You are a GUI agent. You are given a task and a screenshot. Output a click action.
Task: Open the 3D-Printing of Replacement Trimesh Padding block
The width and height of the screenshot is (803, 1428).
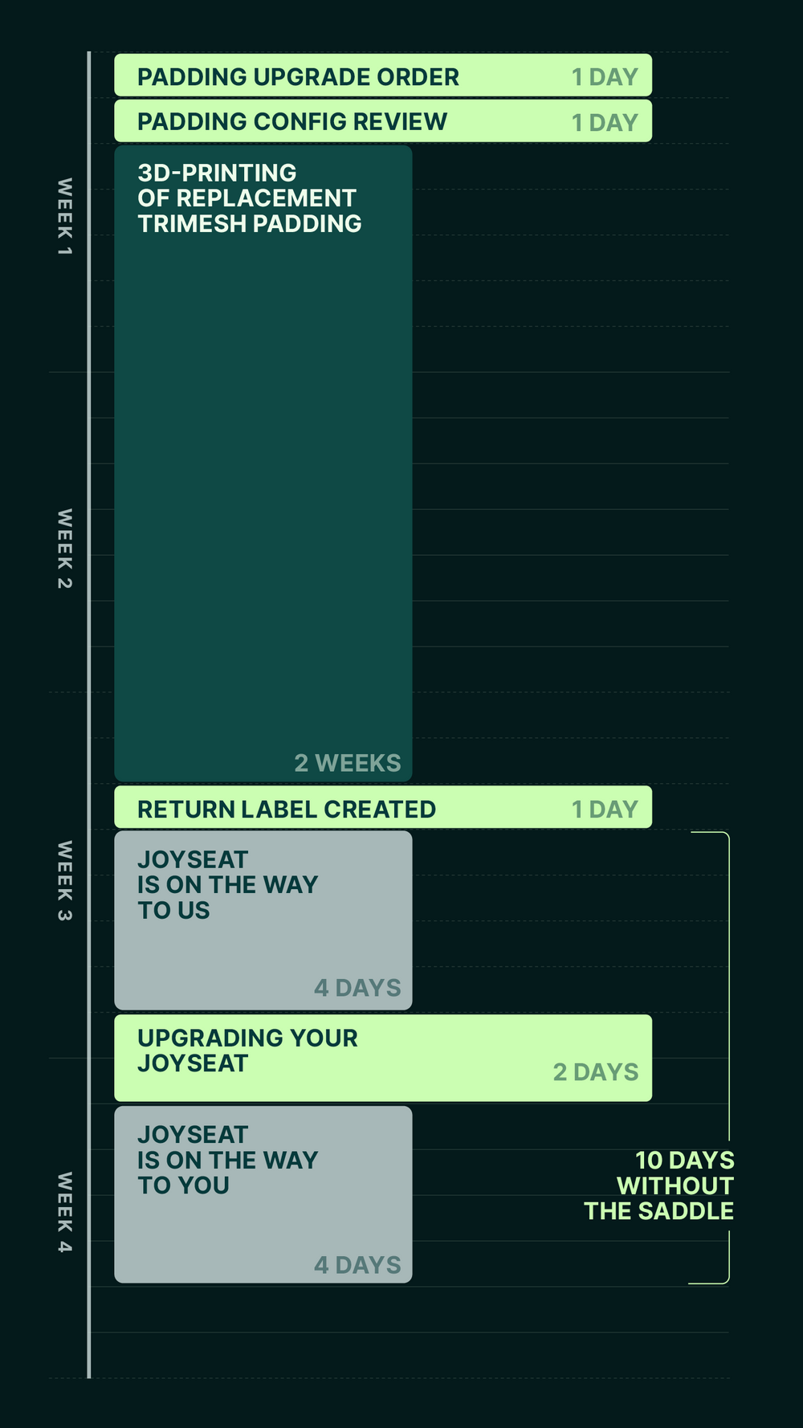(x=263, y=463)
